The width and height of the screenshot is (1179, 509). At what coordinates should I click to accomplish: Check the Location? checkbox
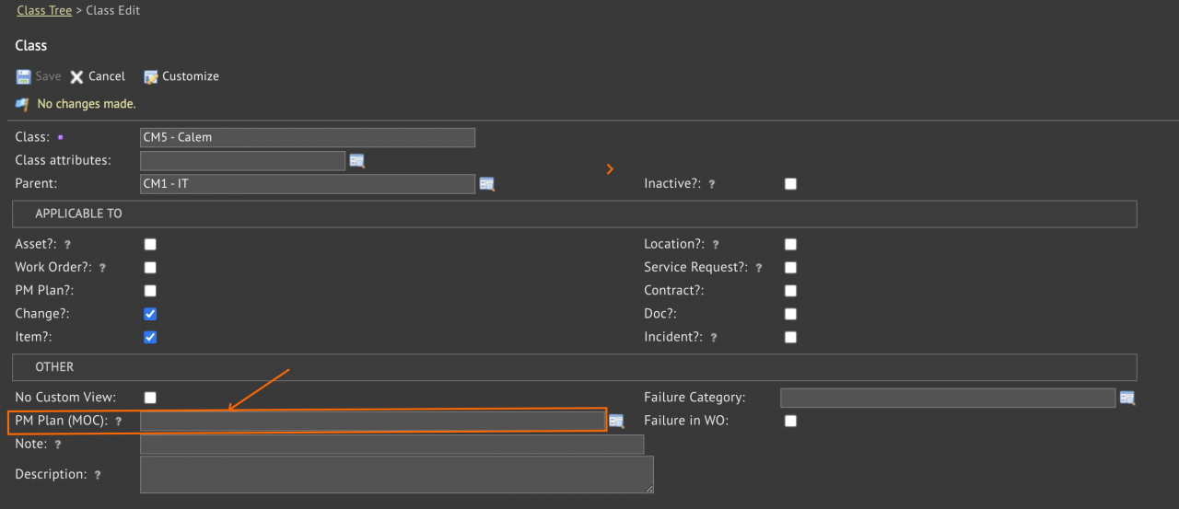[x=790, y=245]
